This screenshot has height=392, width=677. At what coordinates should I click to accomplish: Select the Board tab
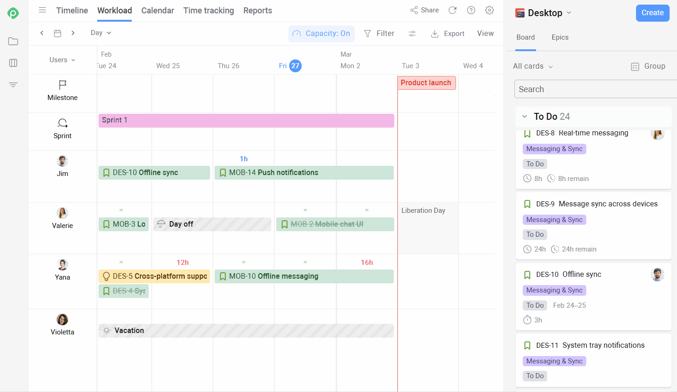tap(525, 37)
